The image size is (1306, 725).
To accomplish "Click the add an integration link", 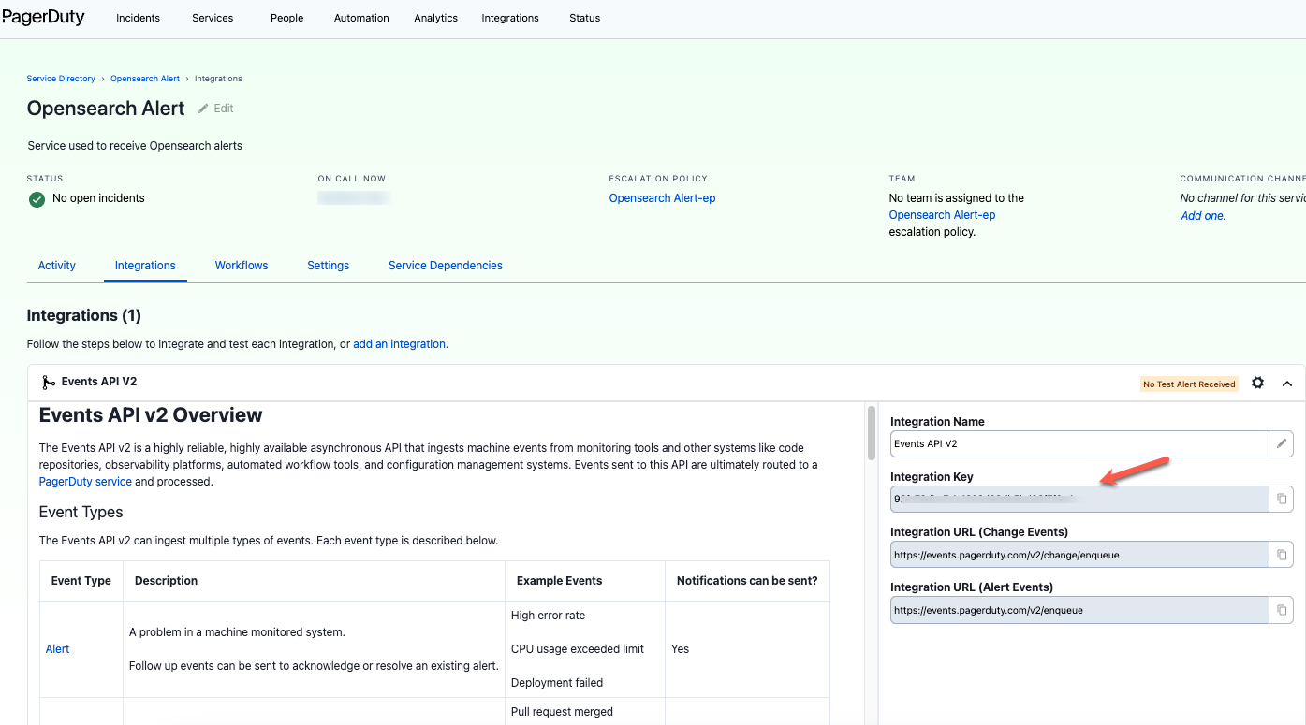I will click(400, 344).
